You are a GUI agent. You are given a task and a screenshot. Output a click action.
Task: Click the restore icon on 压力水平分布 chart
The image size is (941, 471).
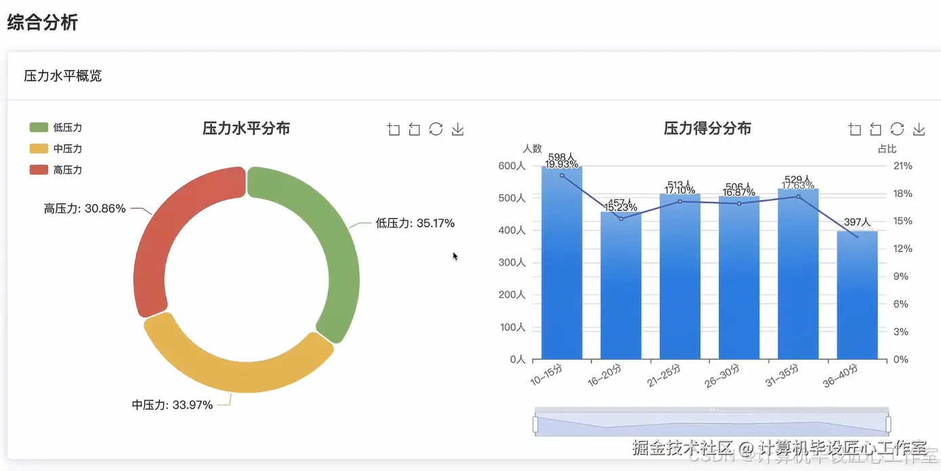tap(436, 129)
